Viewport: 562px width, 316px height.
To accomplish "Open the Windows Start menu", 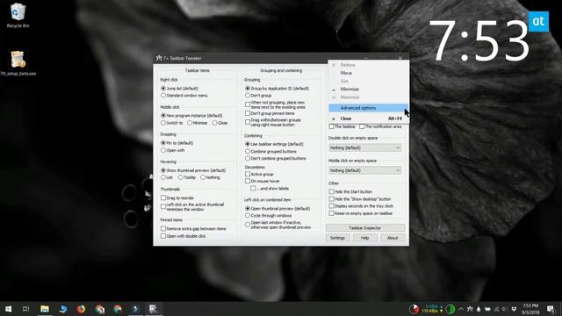I will coord(8,309).
